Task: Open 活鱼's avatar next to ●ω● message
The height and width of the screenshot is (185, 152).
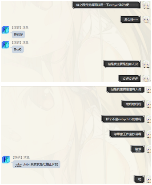Action: [5, 45]
